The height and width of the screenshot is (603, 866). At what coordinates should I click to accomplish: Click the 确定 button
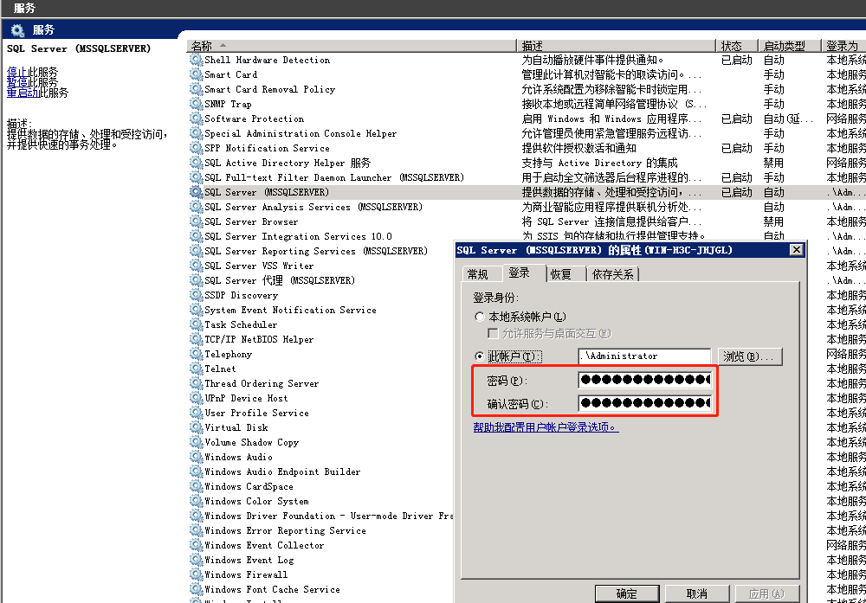[627, 593]
